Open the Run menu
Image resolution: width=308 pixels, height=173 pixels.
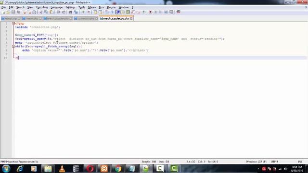point(101,7)
